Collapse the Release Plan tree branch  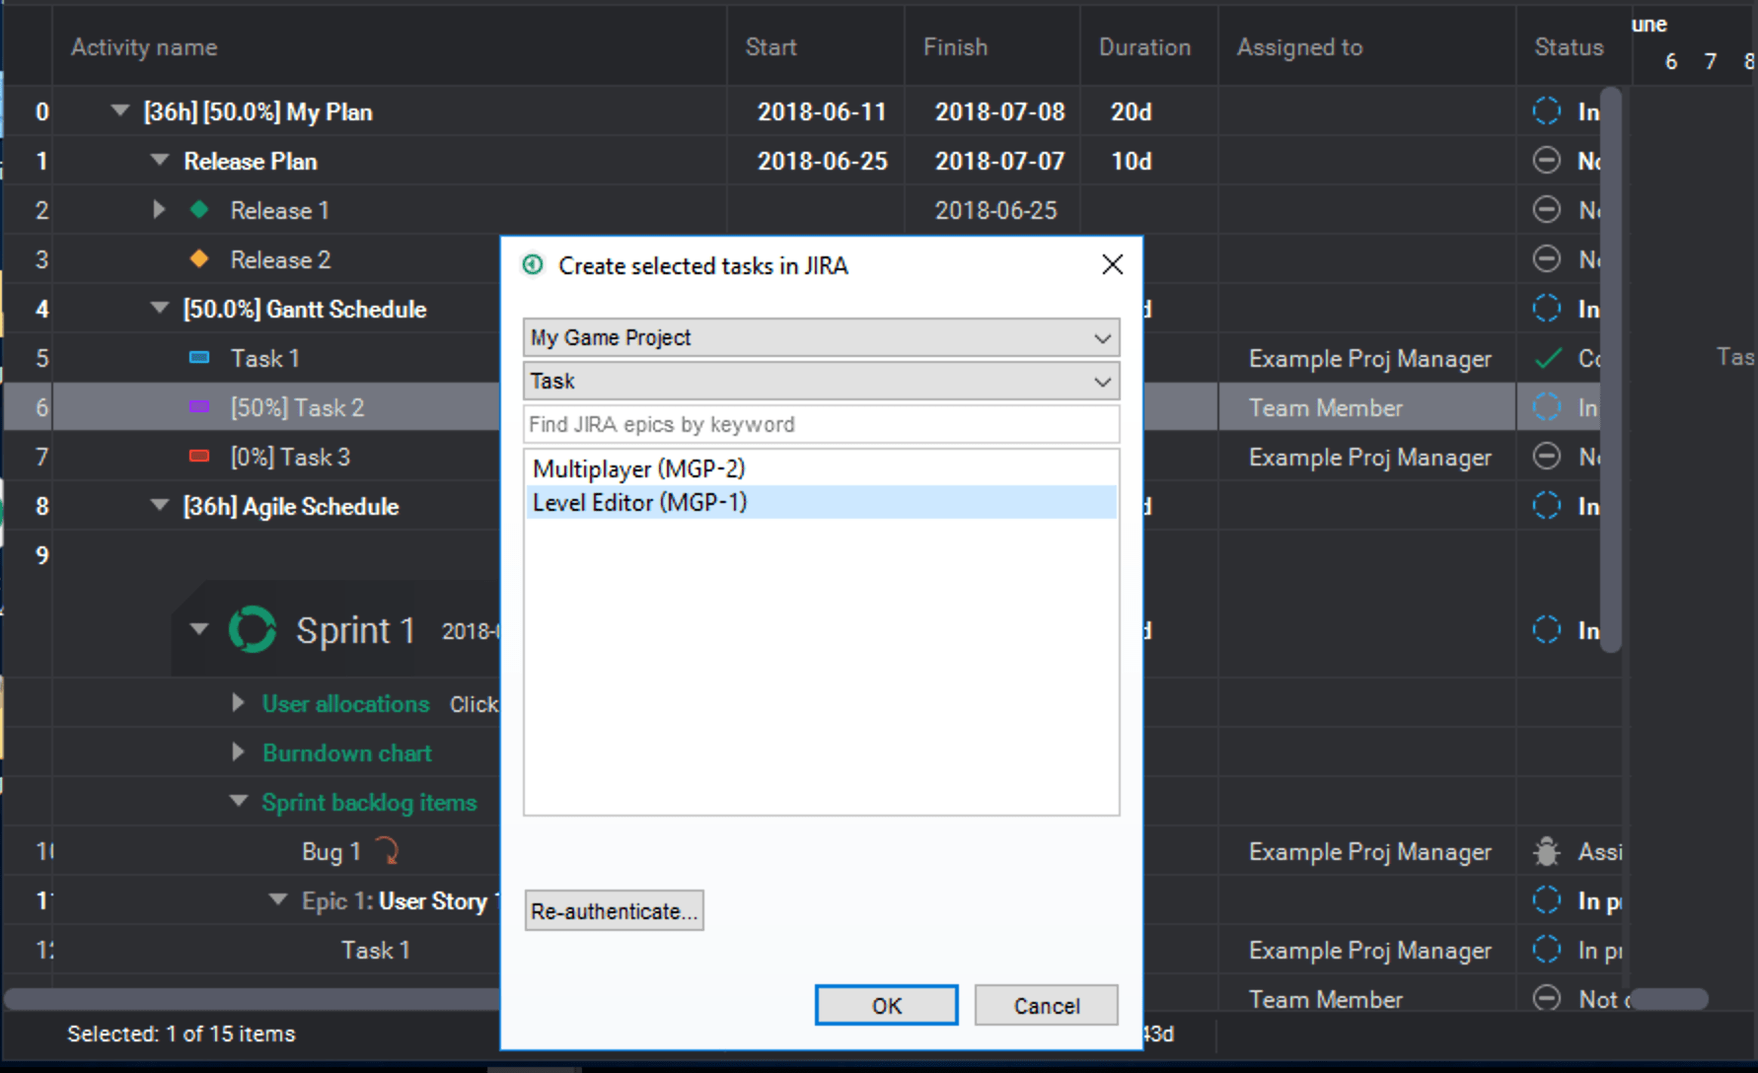(x=159, y=160)
